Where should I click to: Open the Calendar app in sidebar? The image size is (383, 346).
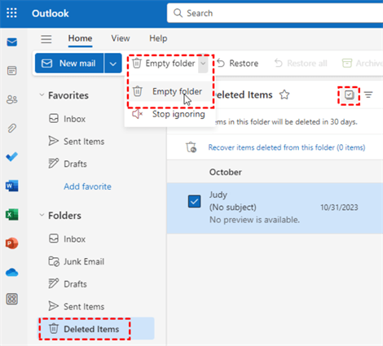pyautogui.click(x=12, y=71)
